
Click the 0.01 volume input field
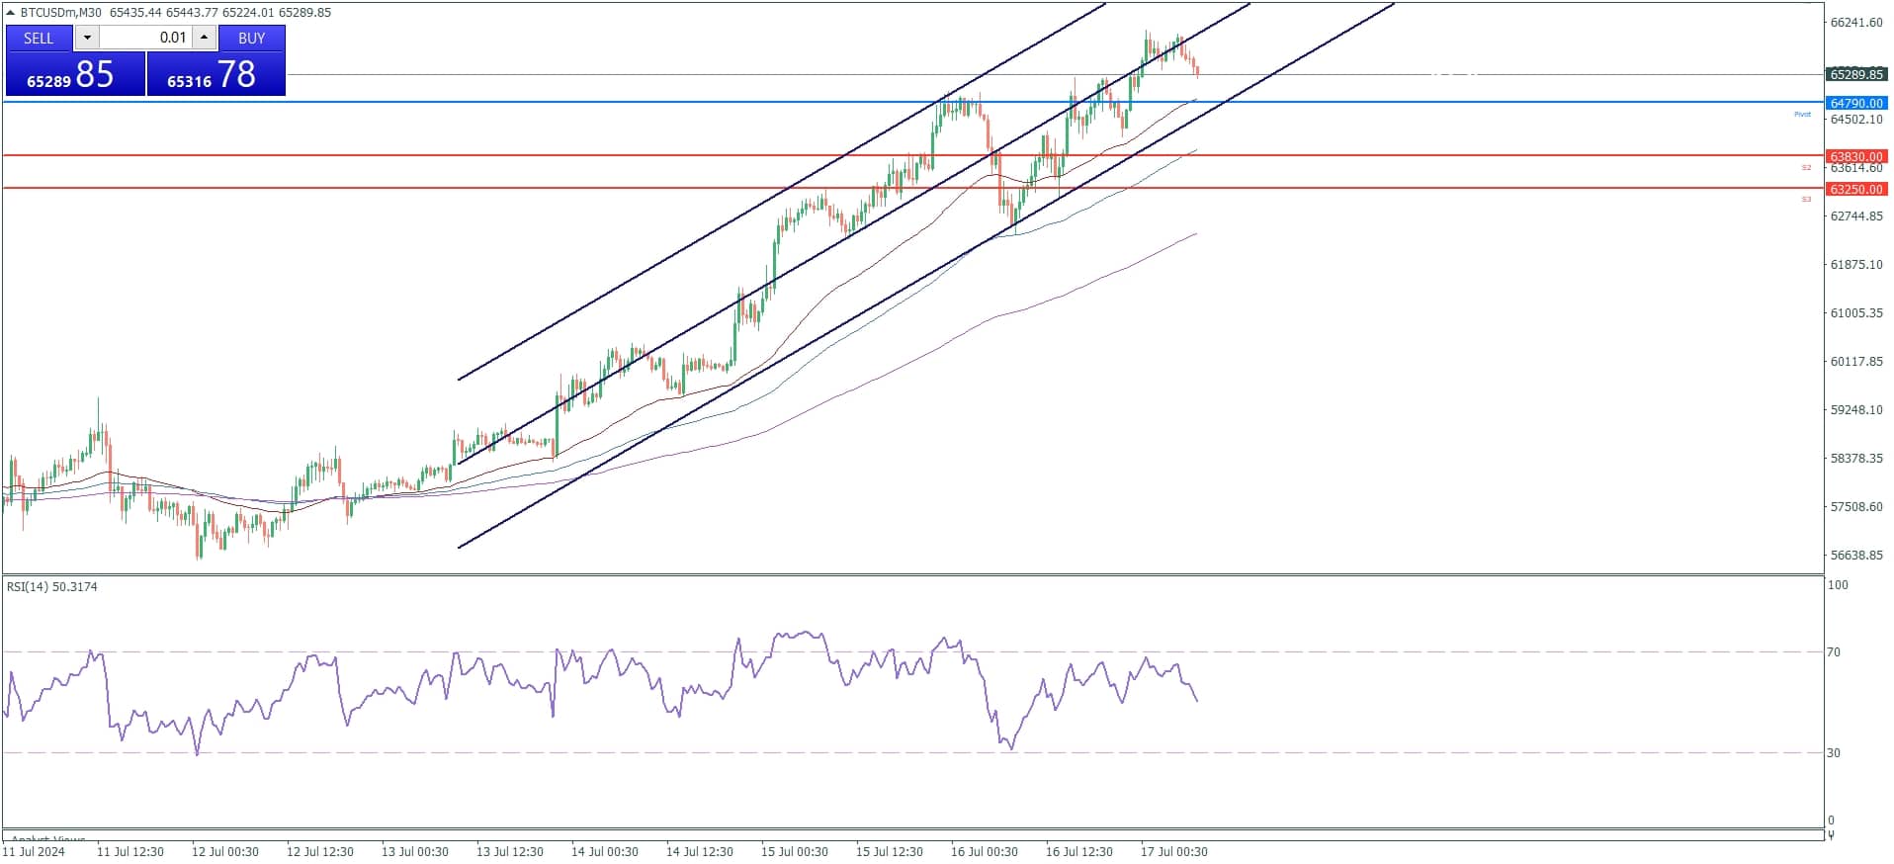click(145, 38)
